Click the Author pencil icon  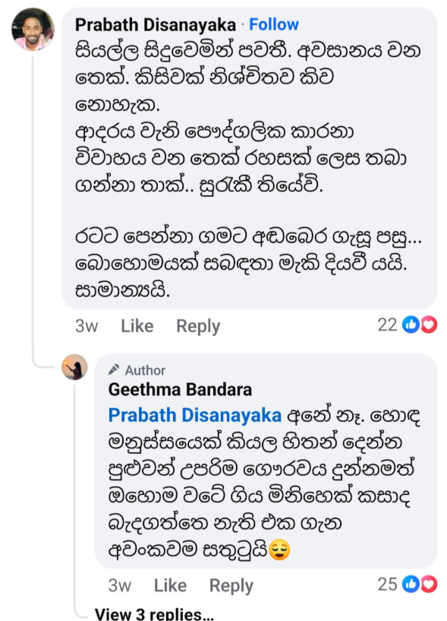[114, 369]
